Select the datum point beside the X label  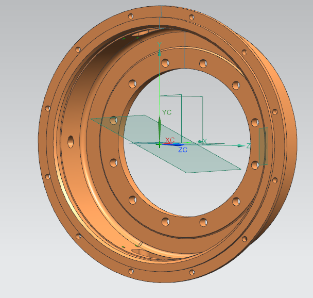click(x=200, y=142)
